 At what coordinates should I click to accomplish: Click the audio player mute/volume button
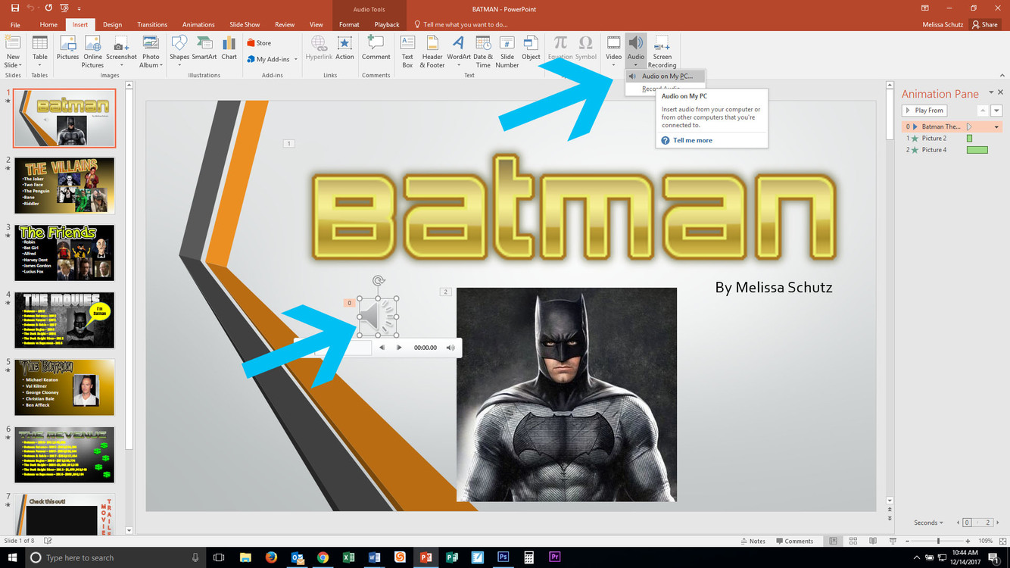point(450,348)
